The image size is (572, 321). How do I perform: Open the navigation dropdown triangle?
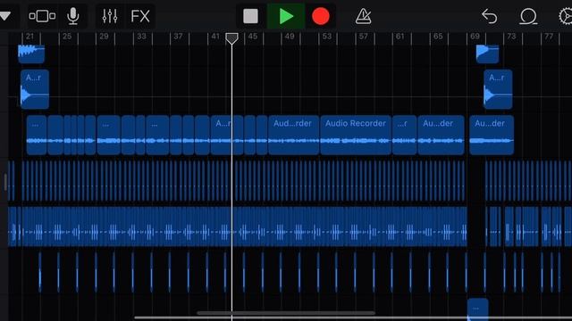(5, 16)
